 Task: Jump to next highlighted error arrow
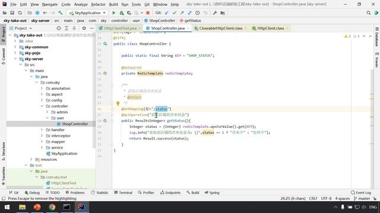pos(370,36)
